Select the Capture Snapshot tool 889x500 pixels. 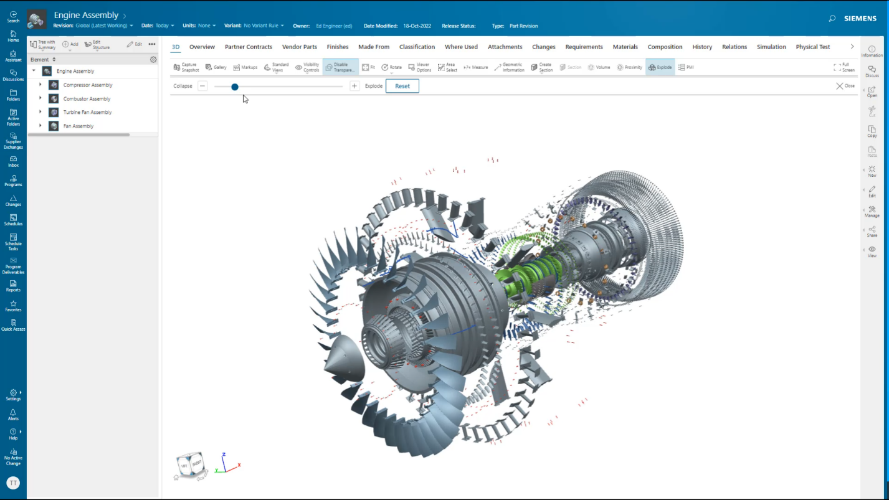[186, 67]
